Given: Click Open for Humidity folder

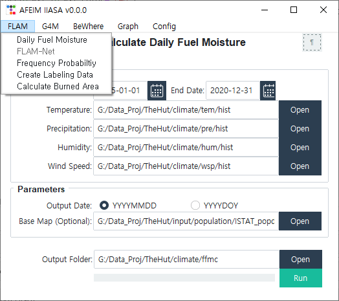Looking at the screenshot, I should tap(300, 148).
